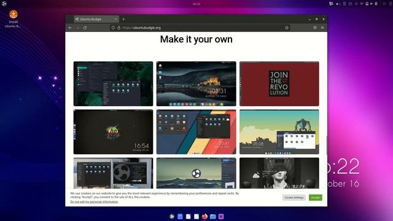Open the ocean waves Budgie logo screenshot
Viewport: 393px width, 221px height.
coord(196,173)
